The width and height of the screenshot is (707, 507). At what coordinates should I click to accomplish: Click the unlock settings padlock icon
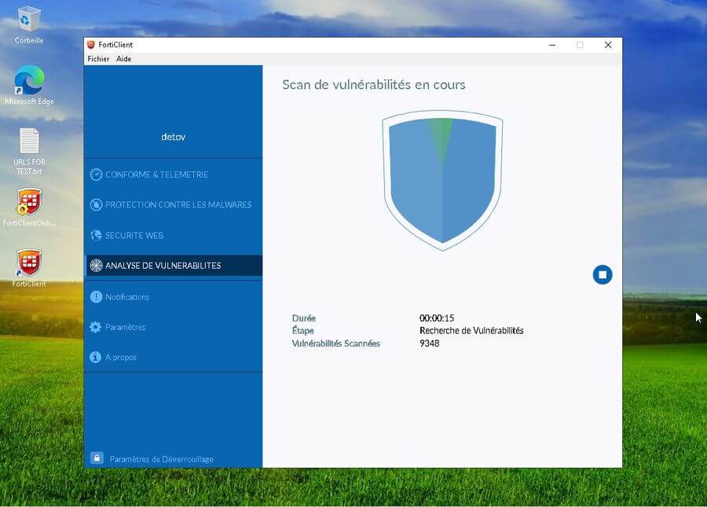[x=97, y=457]
